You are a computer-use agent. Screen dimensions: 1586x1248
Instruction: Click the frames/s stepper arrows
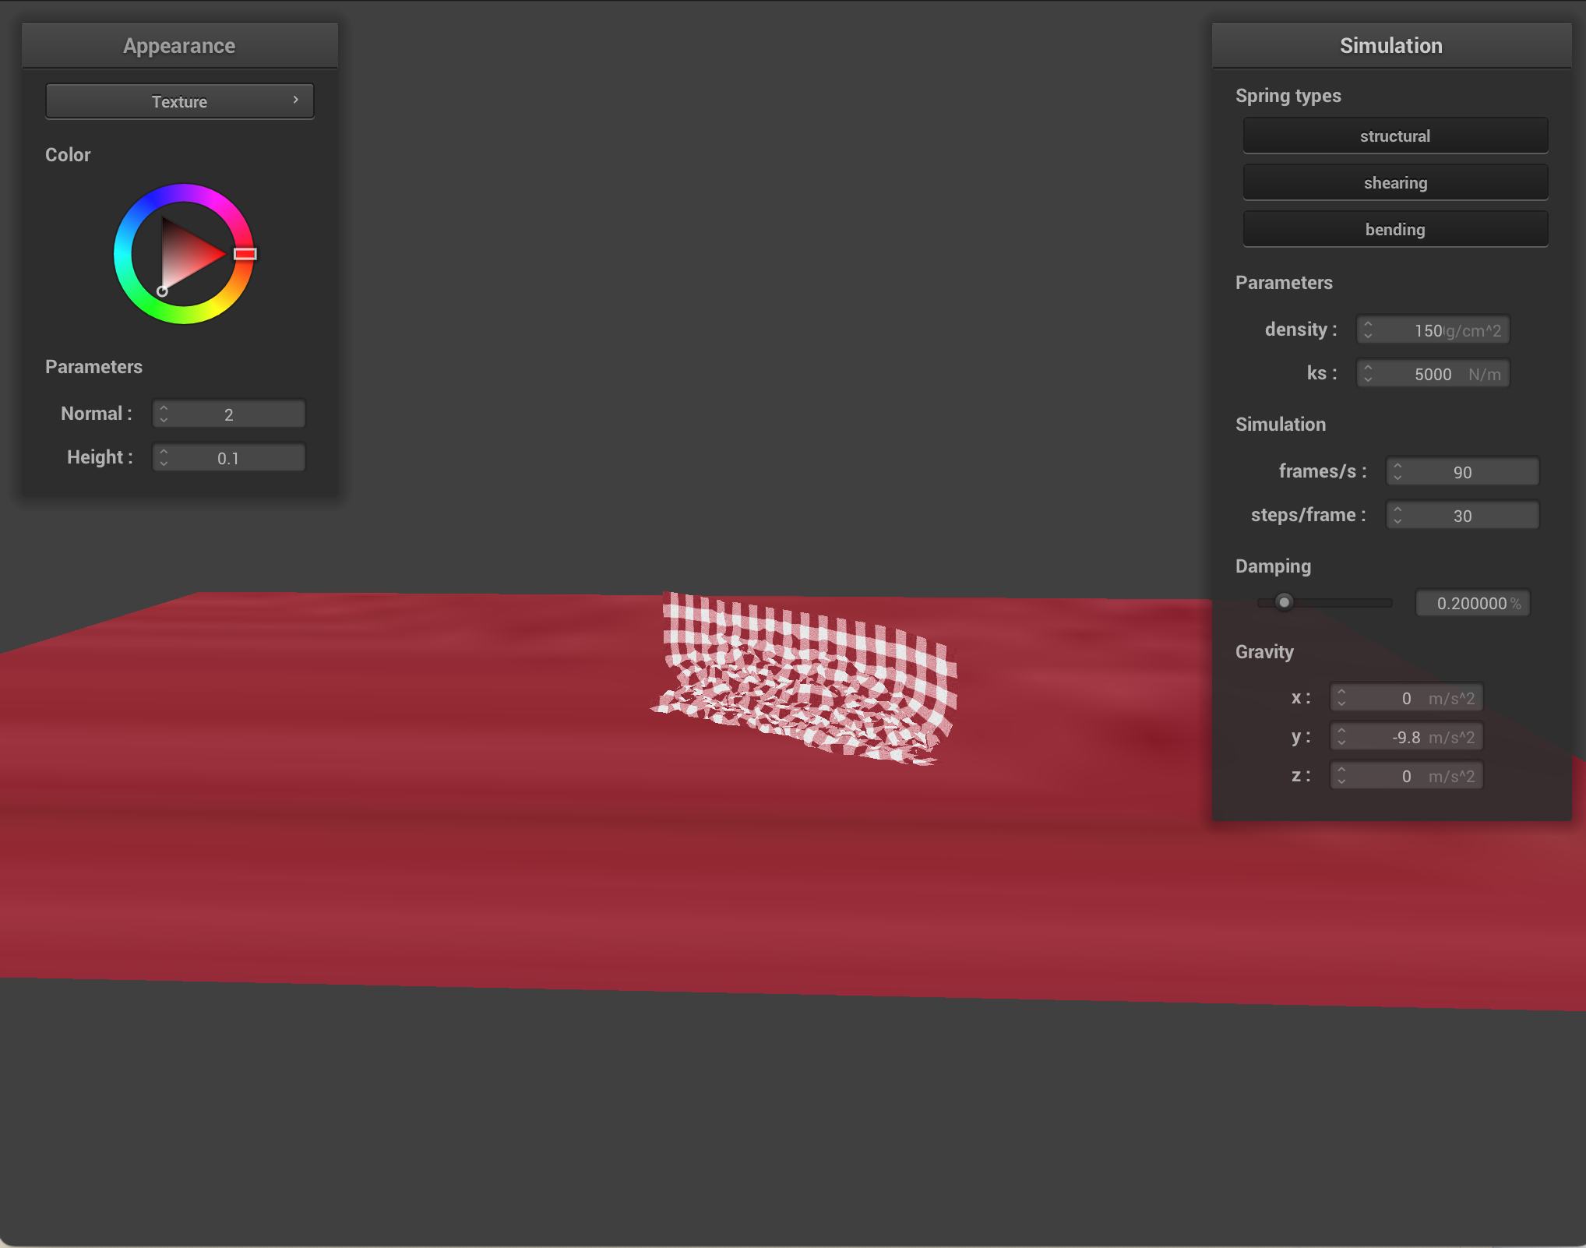pyautogui.click(x=1397, y=471)
